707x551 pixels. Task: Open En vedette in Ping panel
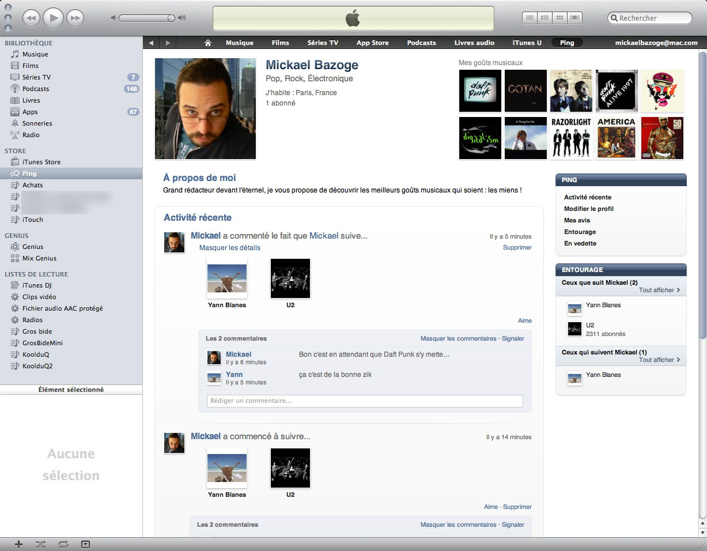pos(580,243)
